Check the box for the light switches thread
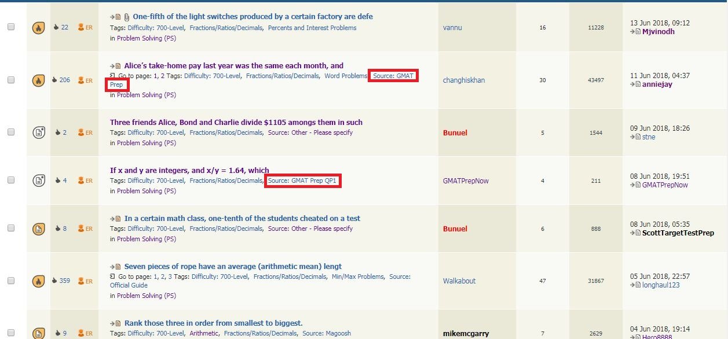This screenshot has height=339, width=728. point(11,27)
